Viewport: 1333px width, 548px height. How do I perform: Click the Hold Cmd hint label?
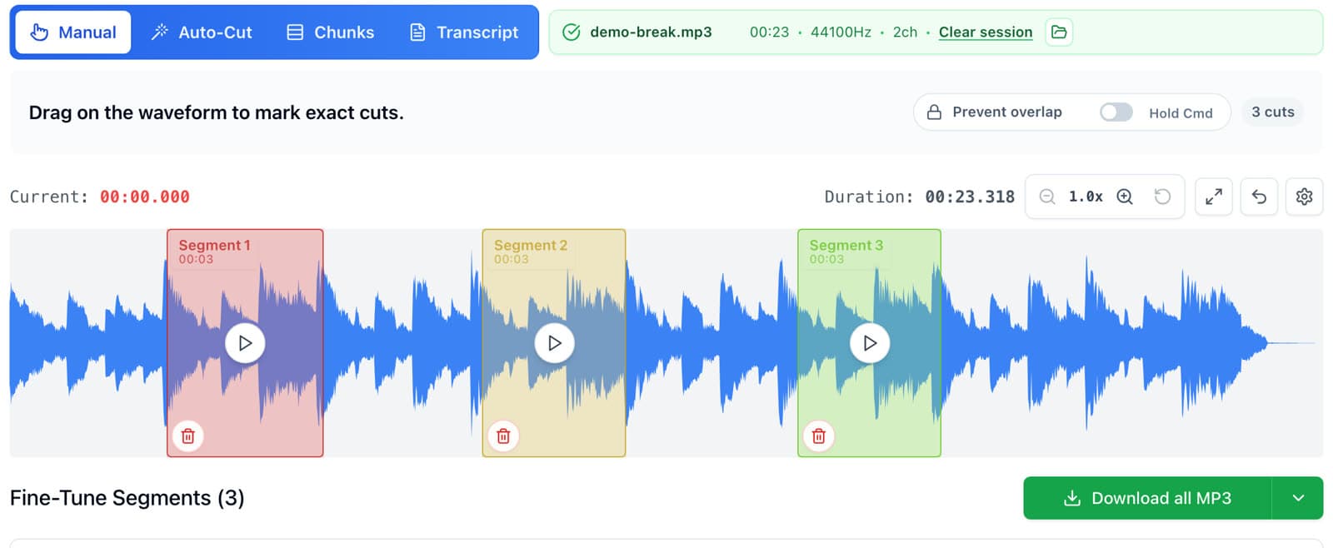pos(1181,113)
